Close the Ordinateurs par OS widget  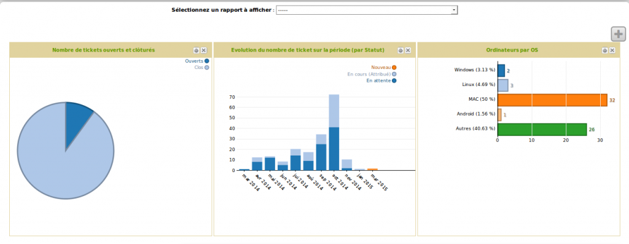pos(612,50)
